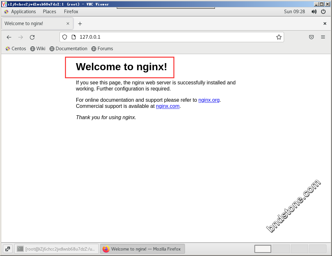Open the Firefox application menu in top bar

pyautogui.click(x=71, y=12)
